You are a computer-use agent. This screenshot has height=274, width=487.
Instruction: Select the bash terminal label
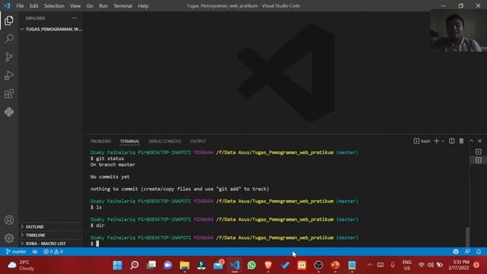422,141
